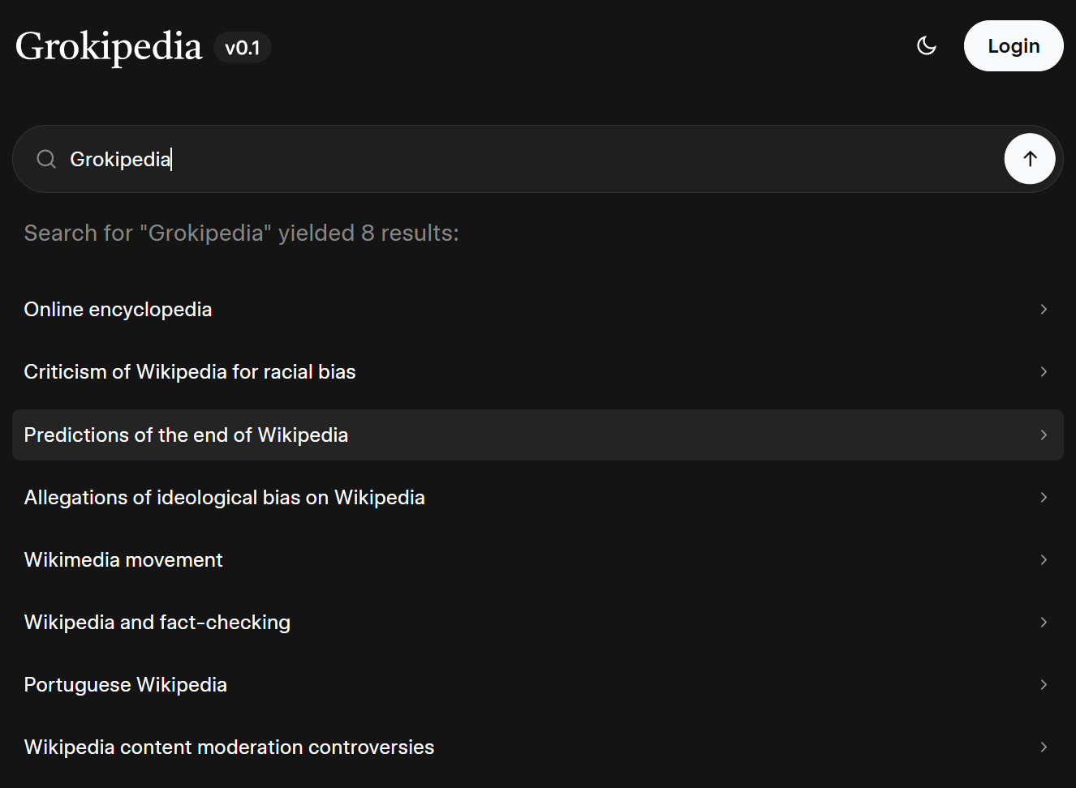Screen dimensions: 1076x788
Task: Toggle dark mode with the moon icon
Action: pyautogui.click(x=926, y=46)
